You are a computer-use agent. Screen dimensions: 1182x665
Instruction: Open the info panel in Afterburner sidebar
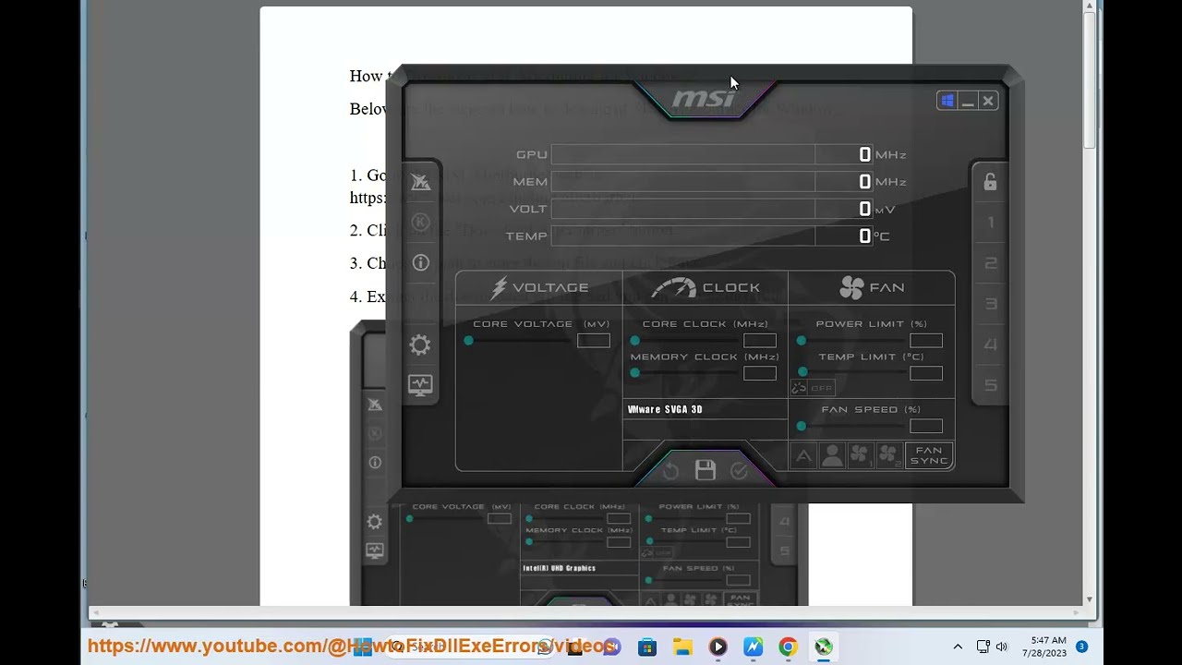click(420, 263)
